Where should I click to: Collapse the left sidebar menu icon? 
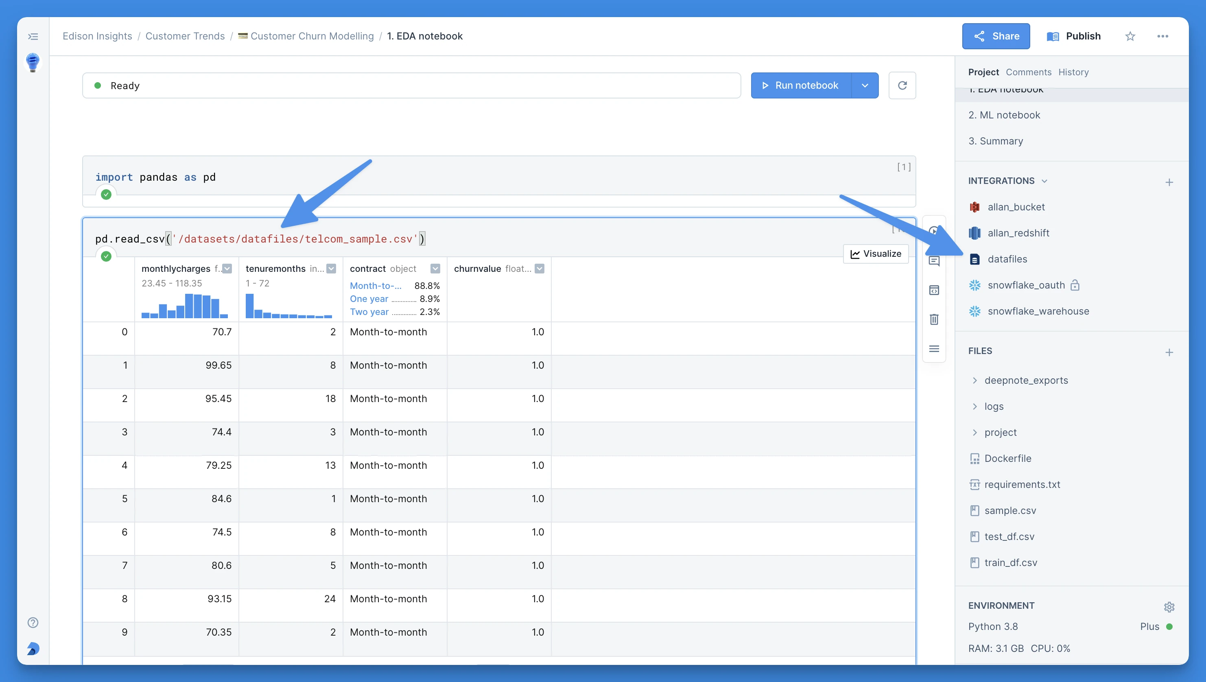[x=33, y=37]
